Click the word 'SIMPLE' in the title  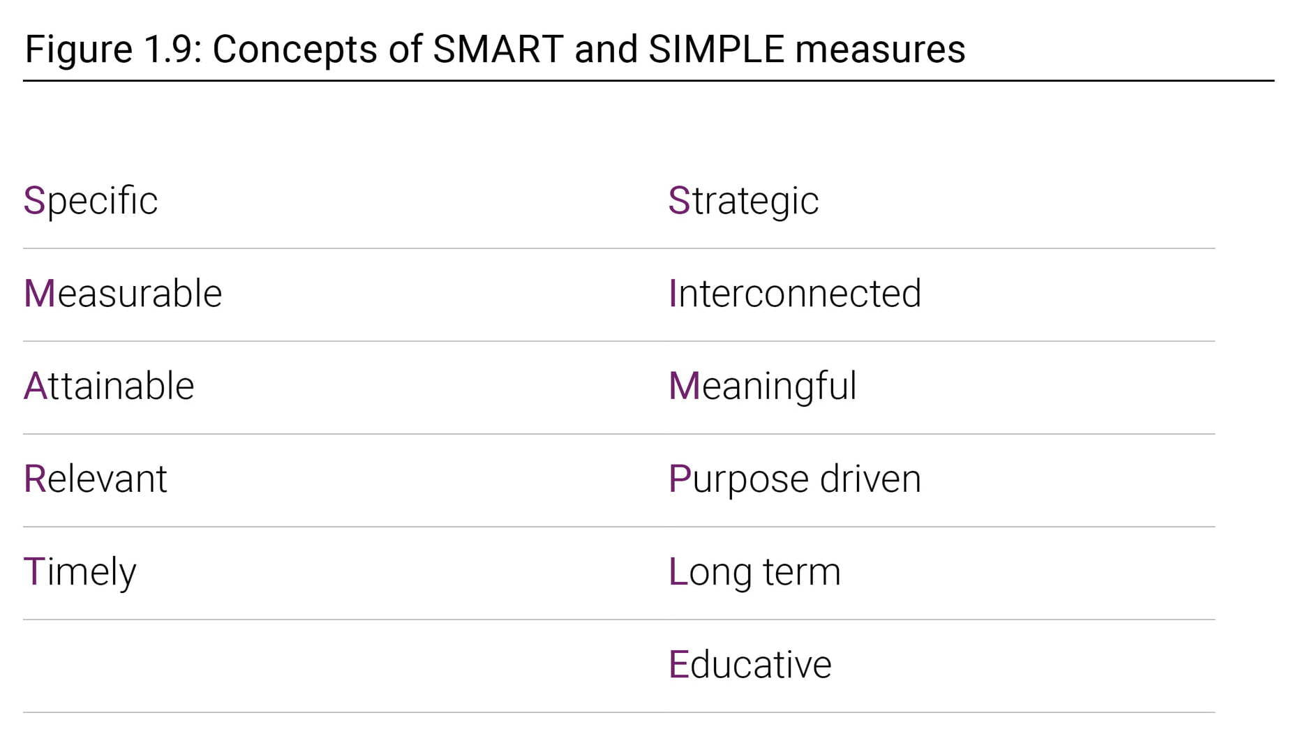pos(716,50)
